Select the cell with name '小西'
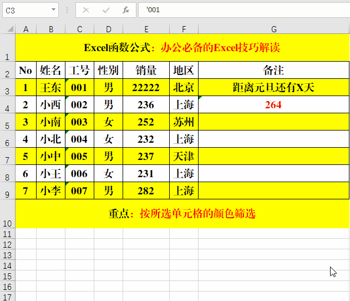This screenshot has height=301, width=350. tap(50, 104)
